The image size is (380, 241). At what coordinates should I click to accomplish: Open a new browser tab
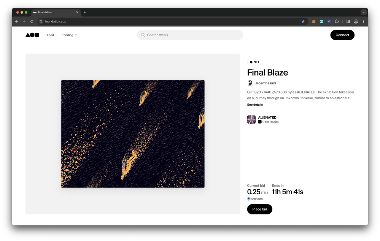pyautogui.click(x=85, y=12)
